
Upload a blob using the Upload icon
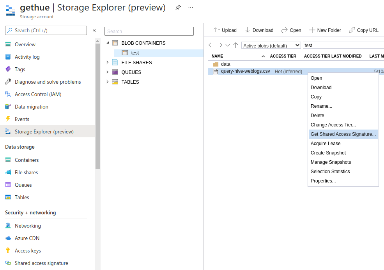click(225, 30)
